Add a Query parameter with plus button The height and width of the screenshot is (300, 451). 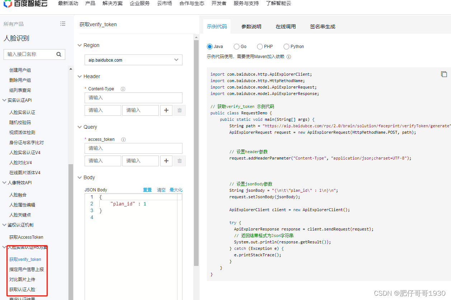pos(166,161)
